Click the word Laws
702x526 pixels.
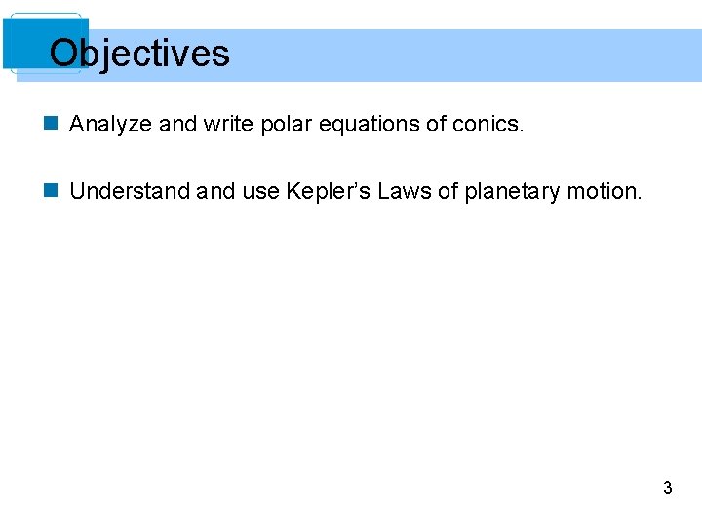click(403, 191)
